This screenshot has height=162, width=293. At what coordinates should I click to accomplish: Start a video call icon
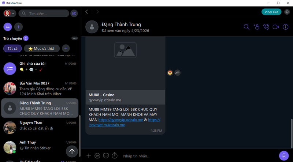click(276, 27)
